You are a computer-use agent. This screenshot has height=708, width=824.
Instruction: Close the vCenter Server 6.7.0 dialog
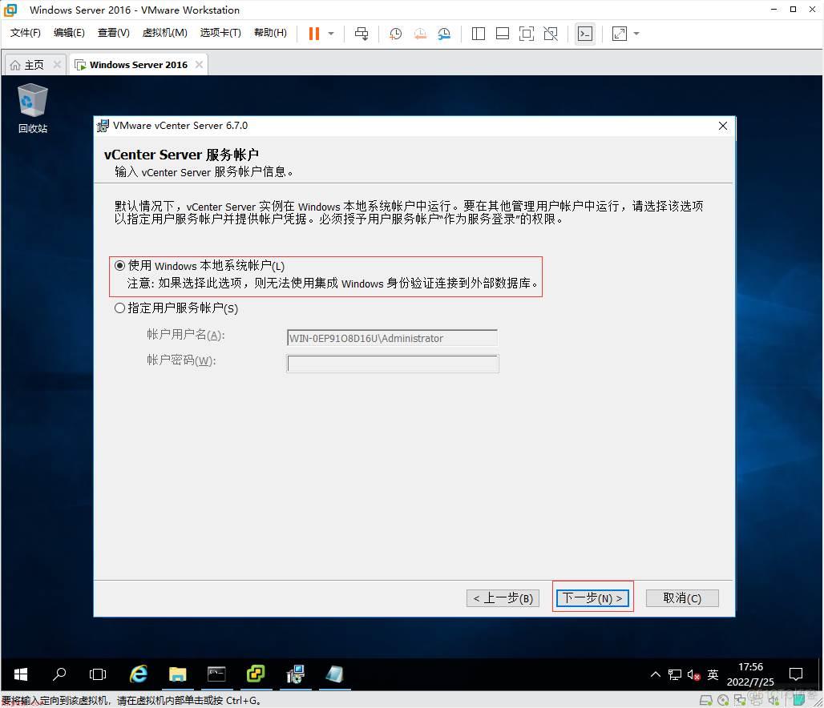[723, 126]
